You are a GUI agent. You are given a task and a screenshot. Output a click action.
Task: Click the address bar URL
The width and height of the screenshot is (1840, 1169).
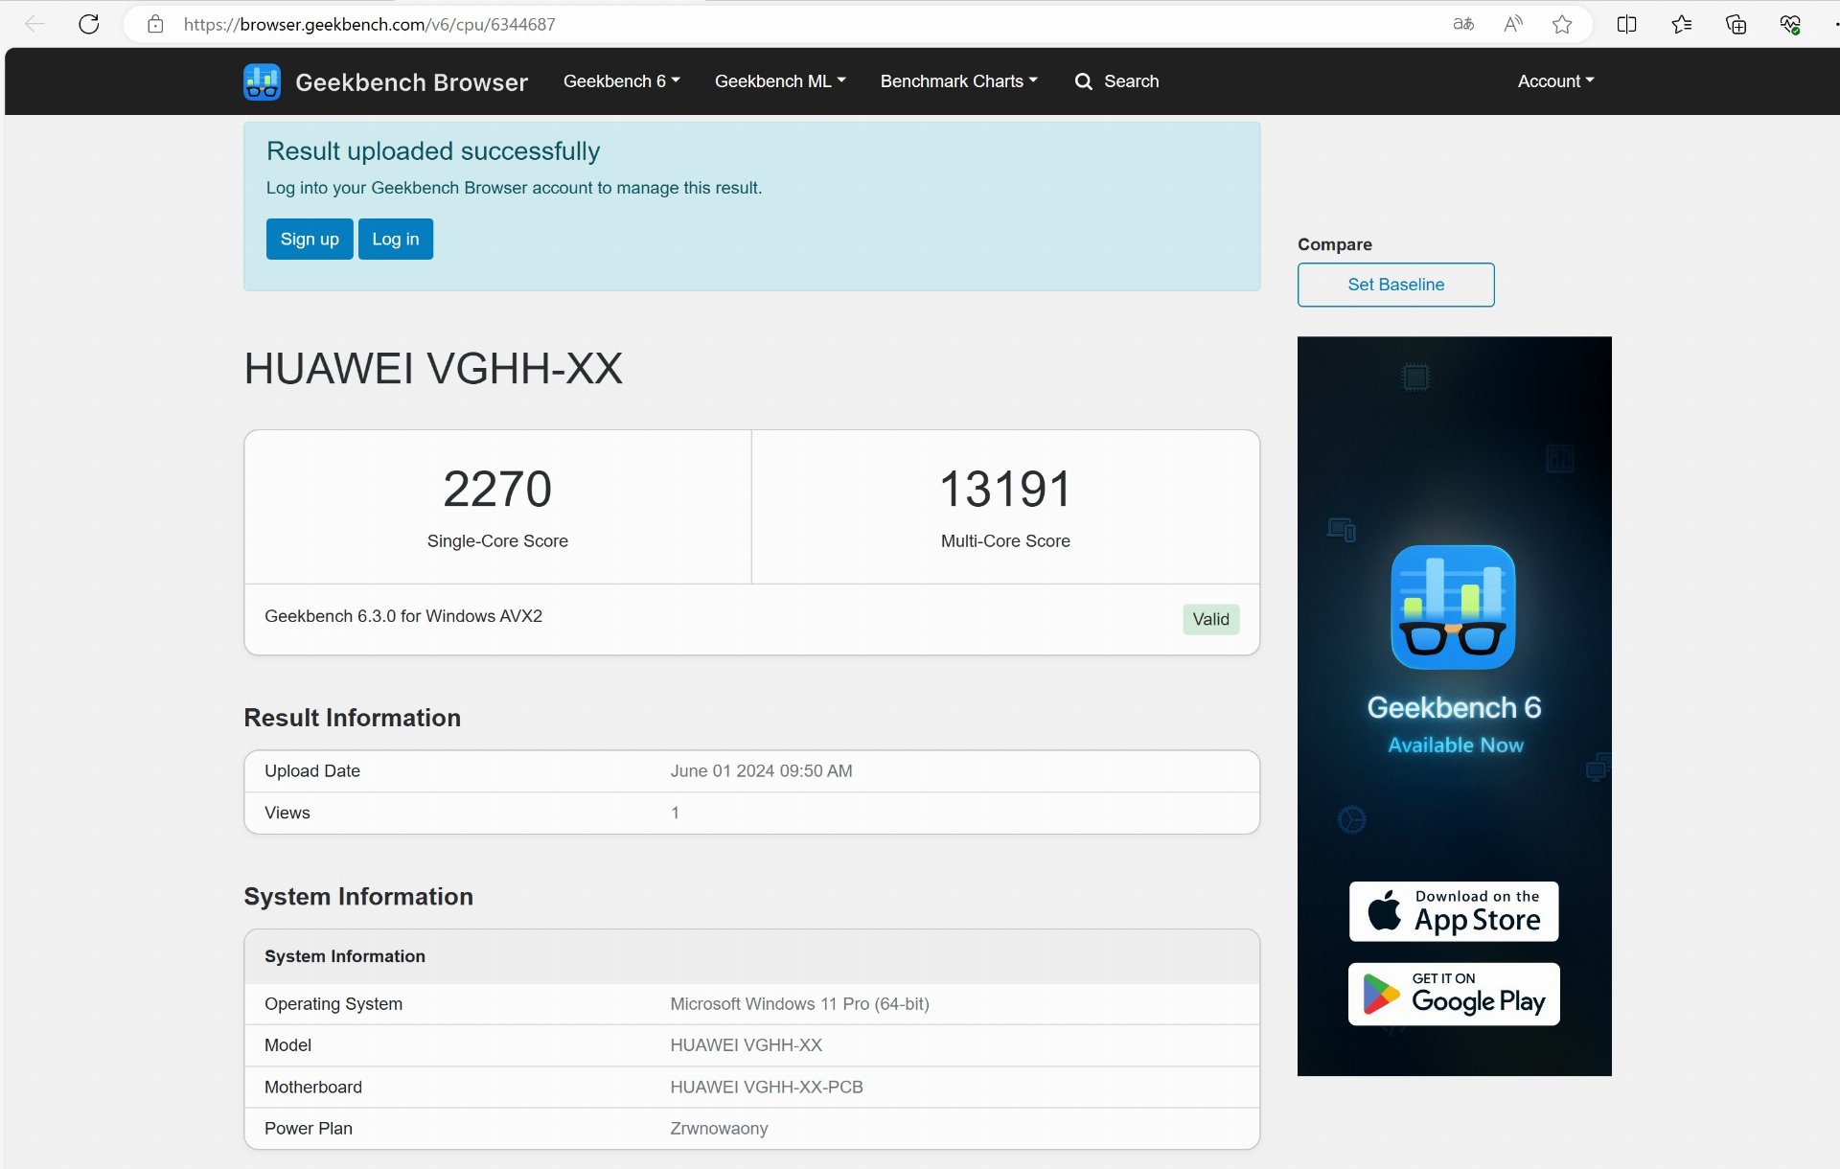pyautogui.click(x=369, y=24)
